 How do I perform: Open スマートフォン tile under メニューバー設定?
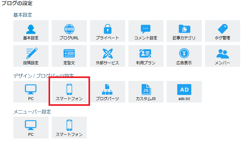(69, 128)
